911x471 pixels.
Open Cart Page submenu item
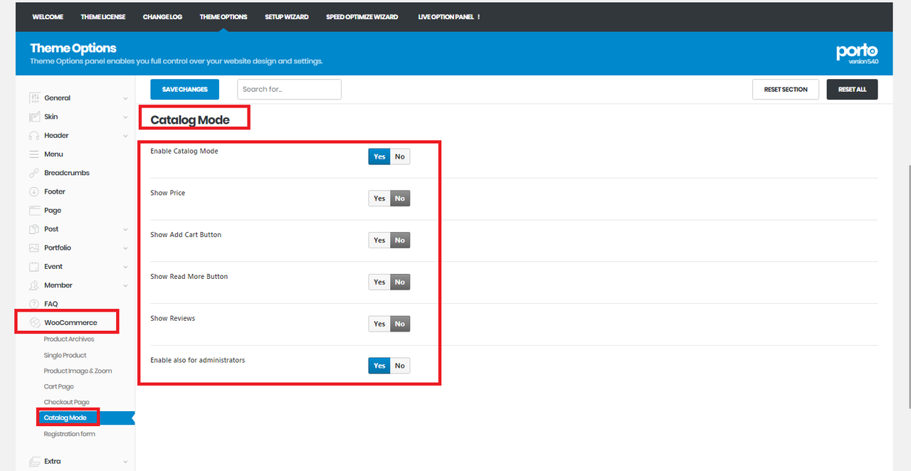pos(59,386)
